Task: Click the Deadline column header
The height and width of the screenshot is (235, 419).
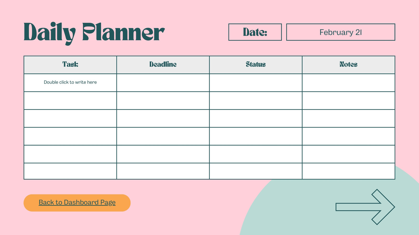Action: (163, 65)
